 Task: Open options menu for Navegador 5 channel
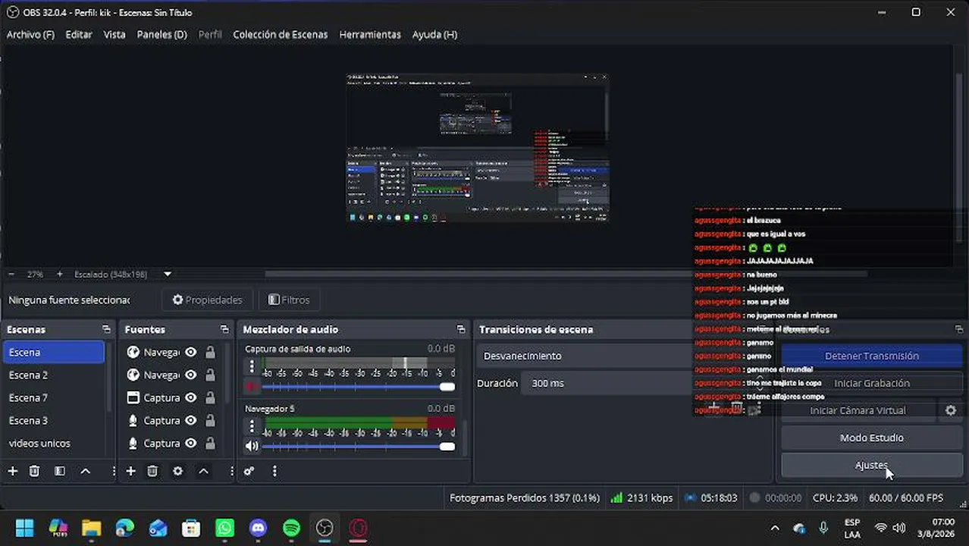(x=252, y=426)
